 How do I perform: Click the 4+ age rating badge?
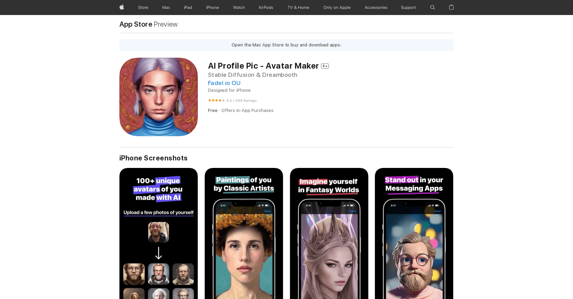(x=325, y=66)
